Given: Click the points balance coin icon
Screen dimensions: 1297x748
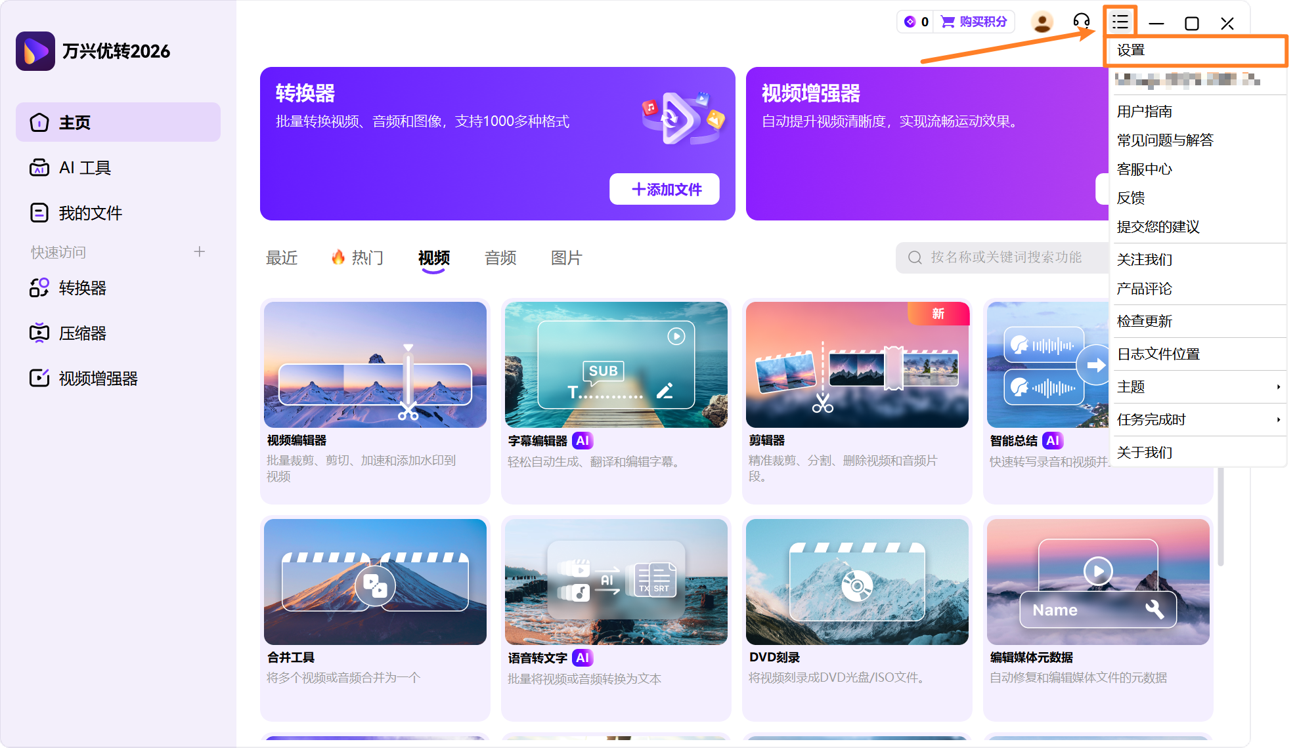Looking at the screenshot, I should [910, 21].
